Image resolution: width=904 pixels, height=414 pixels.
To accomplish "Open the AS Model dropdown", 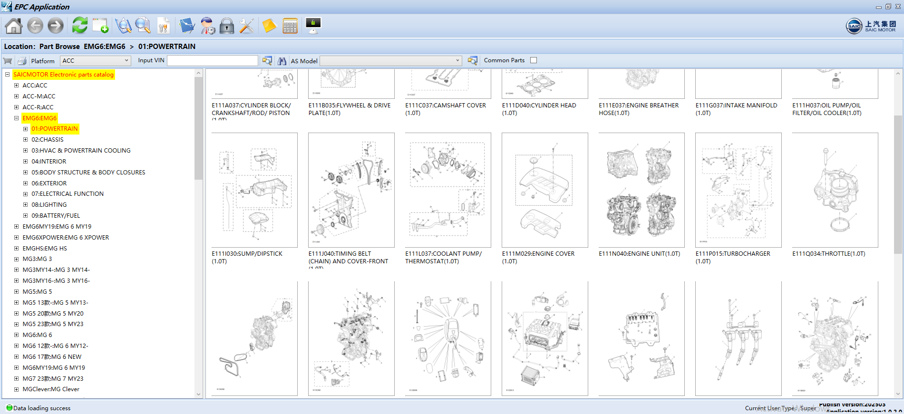I will [x=391, y=61].
